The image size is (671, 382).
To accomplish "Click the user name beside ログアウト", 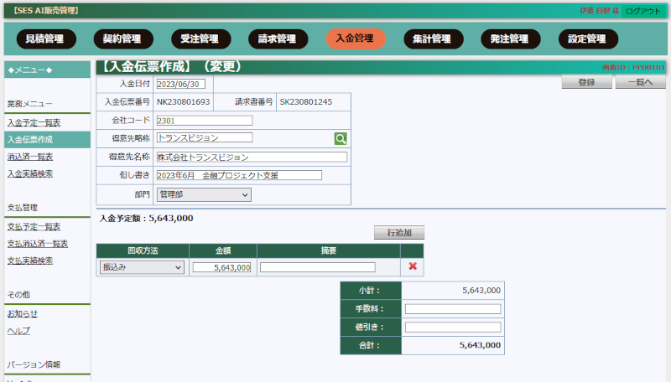I will [x=599, y=11].
